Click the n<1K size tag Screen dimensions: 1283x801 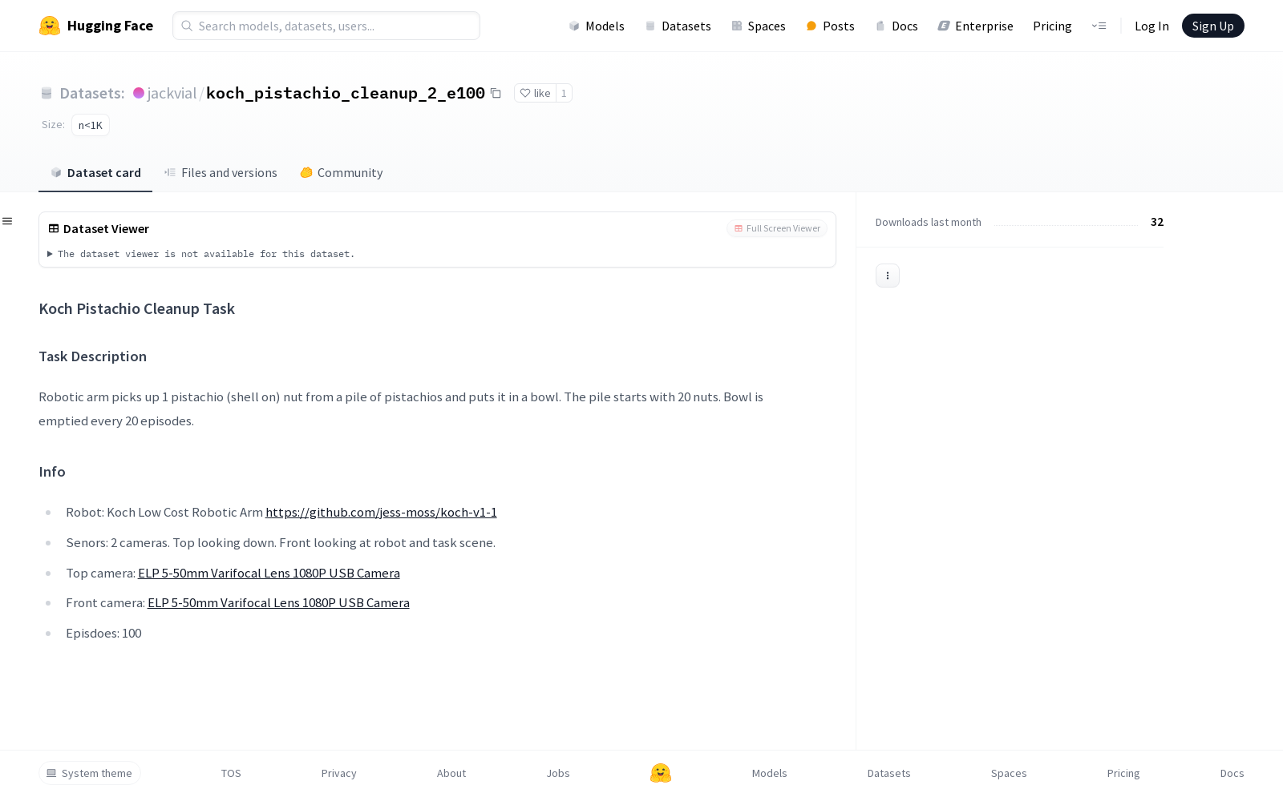coord(91,125)
